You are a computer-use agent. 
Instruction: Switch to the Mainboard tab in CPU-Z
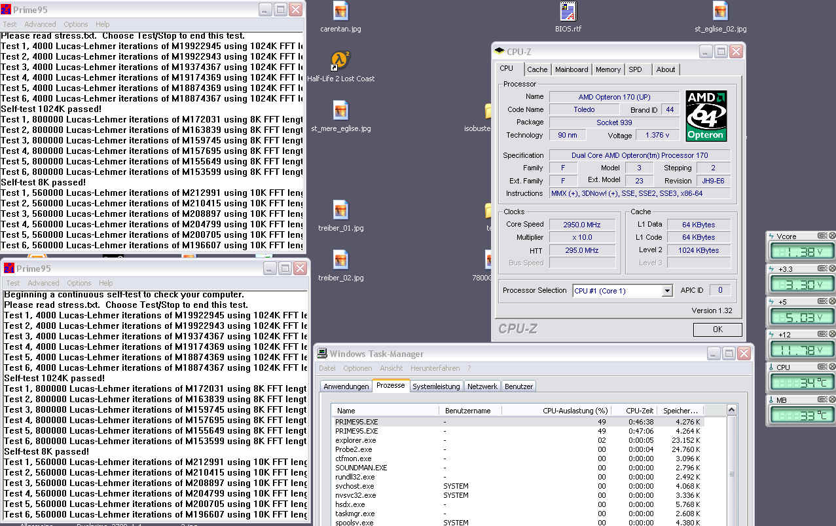coord(572,69)
